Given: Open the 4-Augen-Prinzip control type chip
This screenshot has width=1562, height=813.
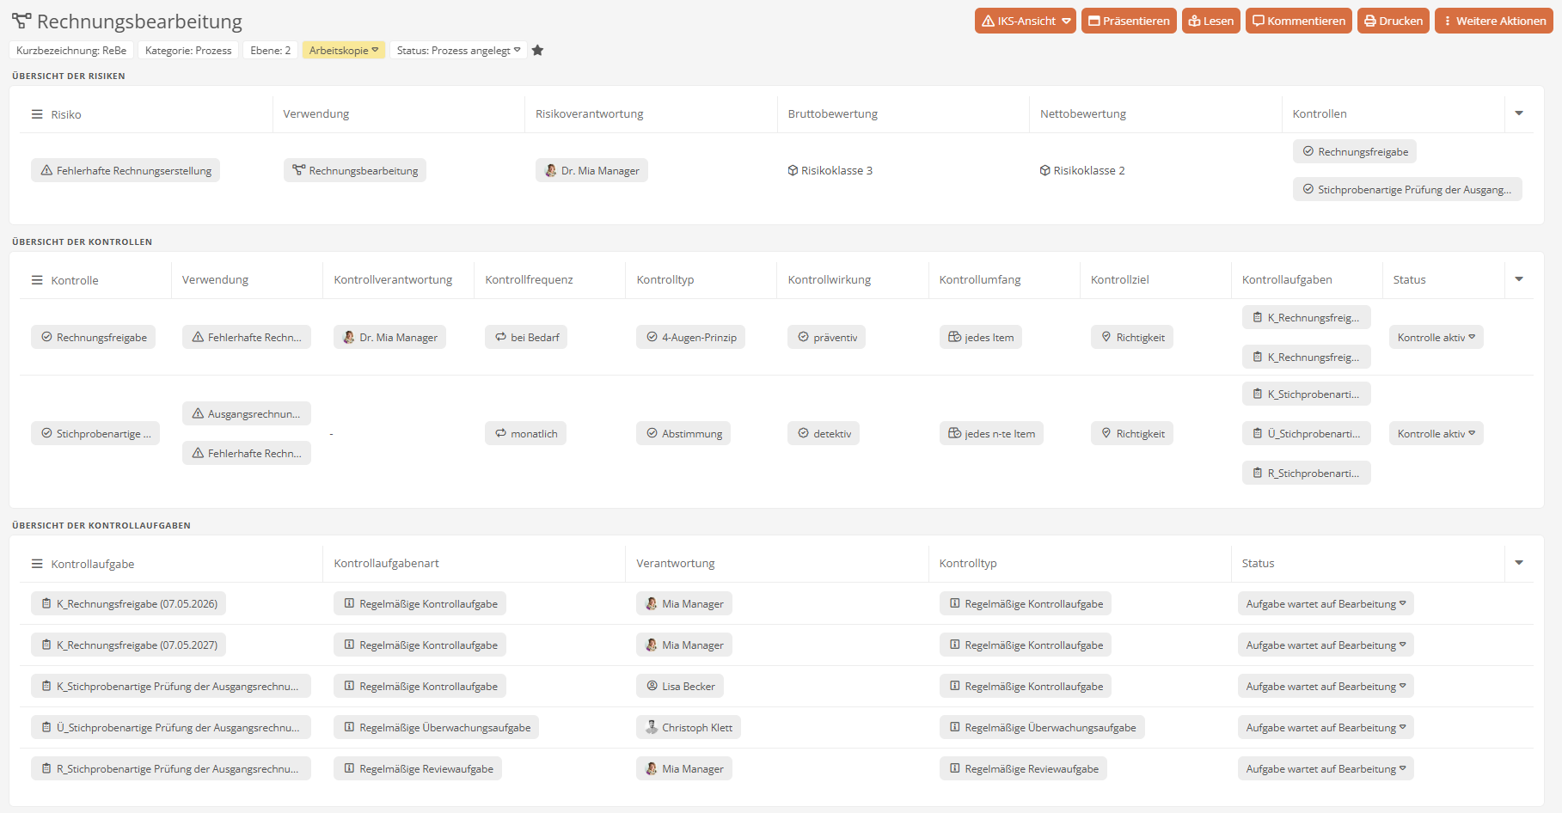Looking at the screenshot, I should [x=690, y=337].
